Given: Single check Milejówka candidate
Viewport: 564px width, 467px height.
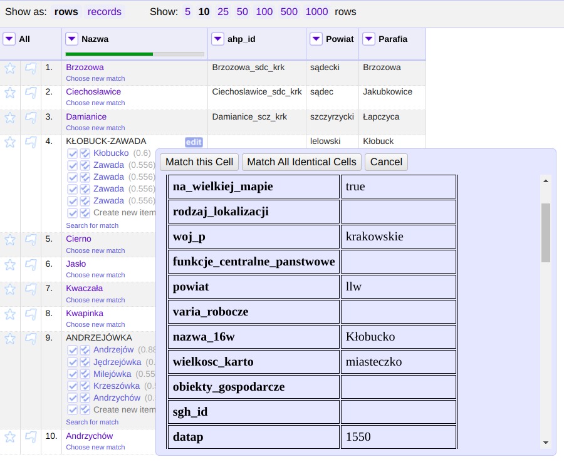Looking at the screenshot, I should tap(73, 374).
